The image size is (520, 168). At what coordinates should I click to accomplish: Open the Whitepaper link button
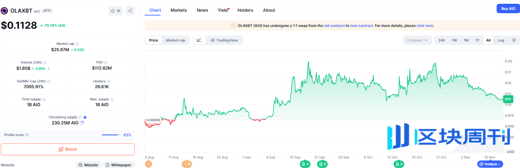(x=119, y=165)
